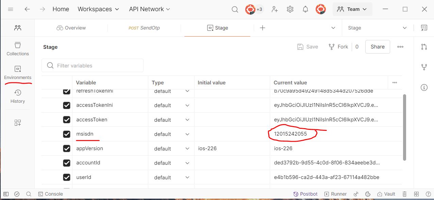The height and width of the screenshot is (200, 434).
Task: Open the Runner in status bar
Action: coord(335,194)
